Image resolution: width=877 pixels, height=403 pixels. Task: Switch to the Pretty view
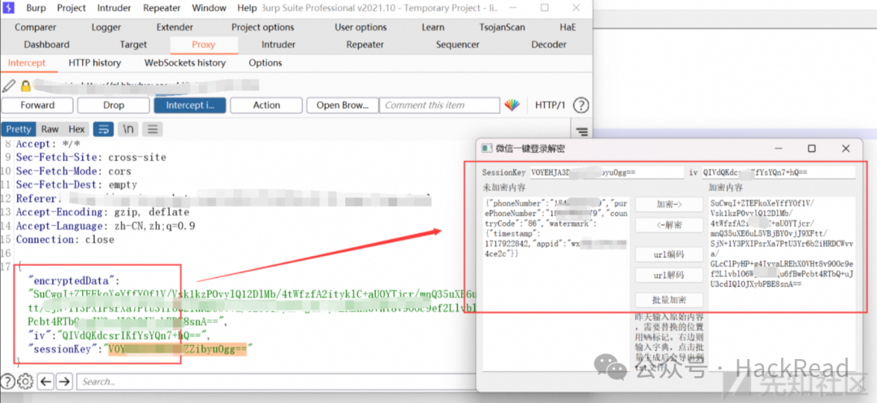tap(19, 129)
